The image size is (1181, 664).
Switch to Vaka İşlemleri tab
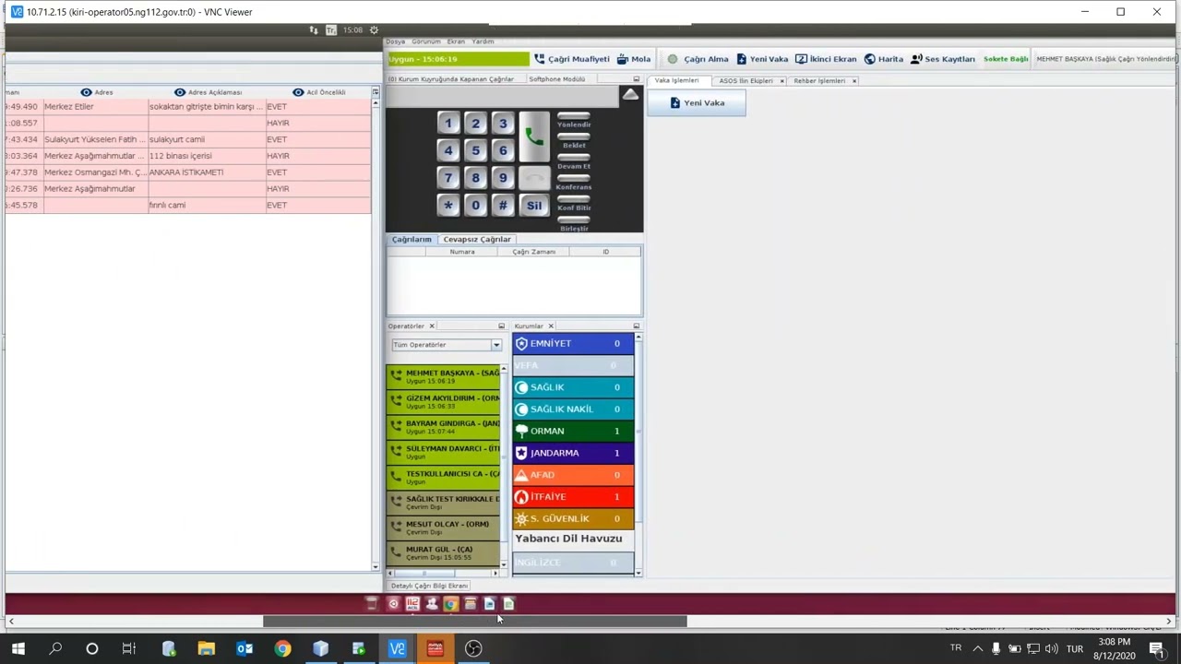point(677,80)
